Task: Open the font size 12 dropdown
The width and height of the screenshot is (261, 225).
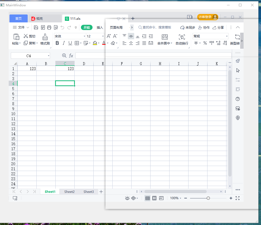Action: point(102,36)
